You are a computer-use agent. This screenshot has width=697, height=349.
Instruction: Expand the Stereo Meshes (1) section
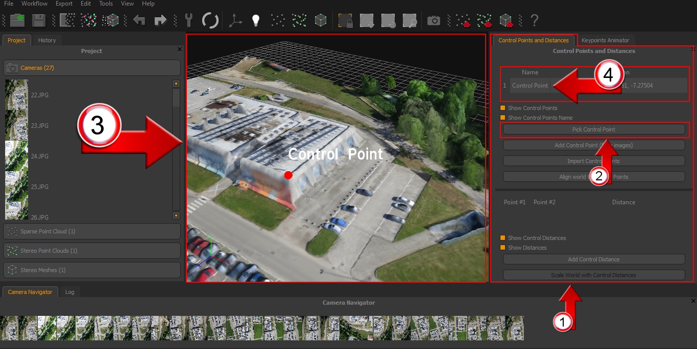tap(92, 270)
